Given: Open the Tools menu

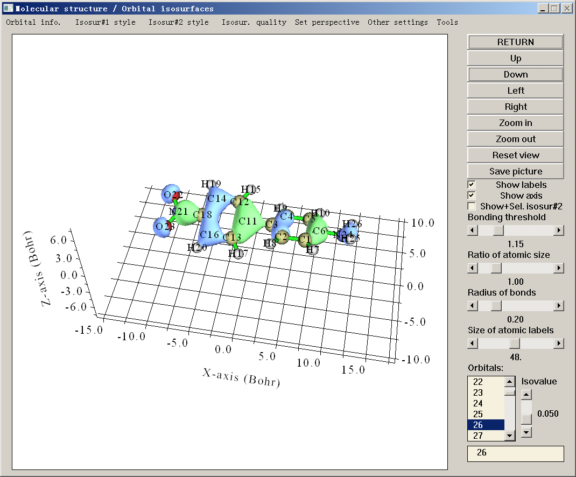Looking at the screenshot, I should coord(447,22).
